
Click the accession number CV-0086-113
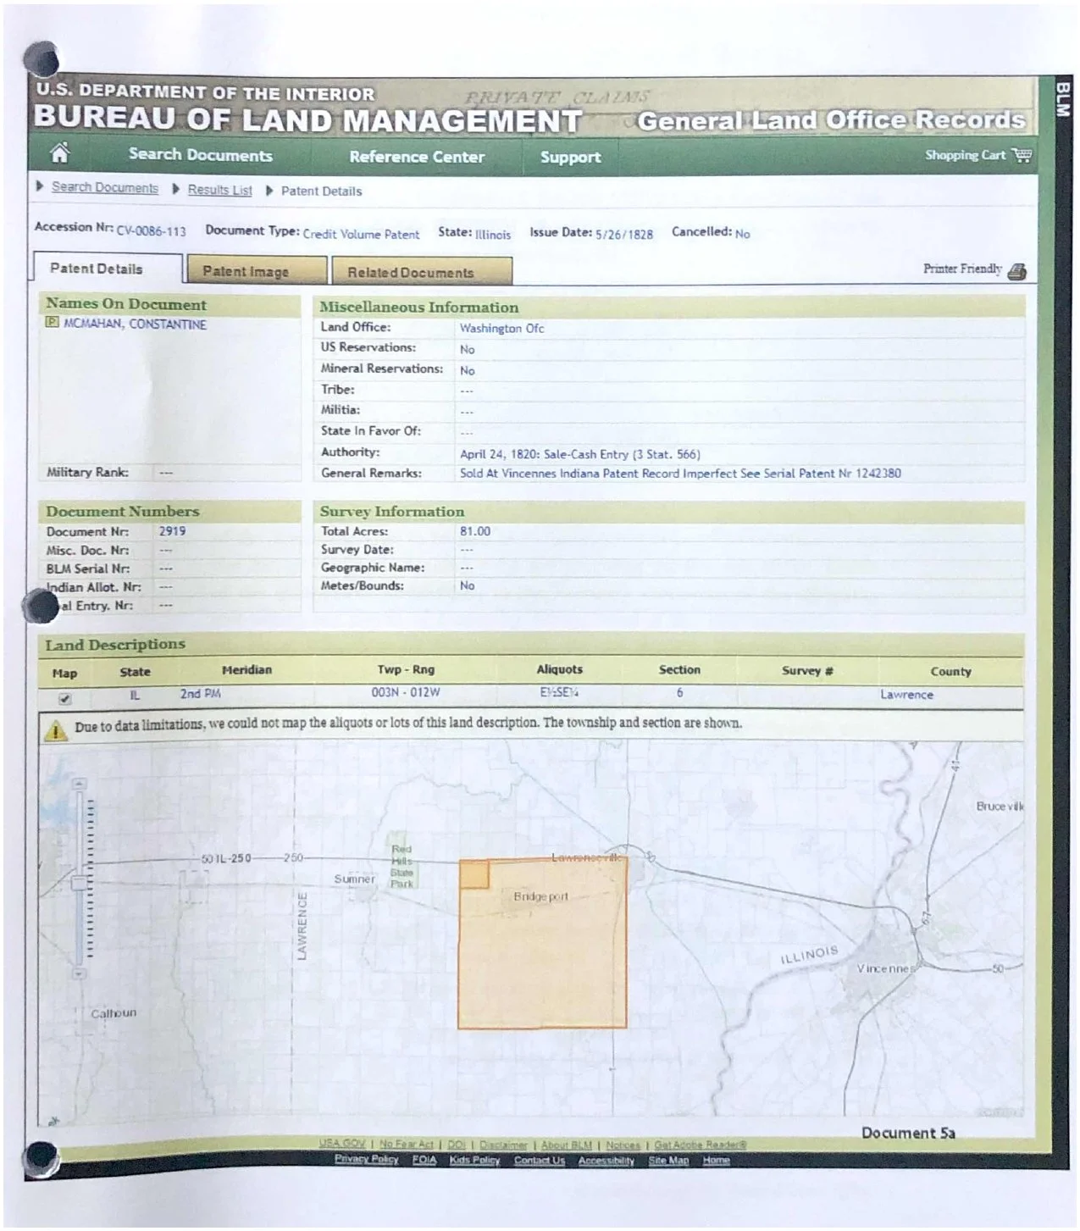pos(151,230)
